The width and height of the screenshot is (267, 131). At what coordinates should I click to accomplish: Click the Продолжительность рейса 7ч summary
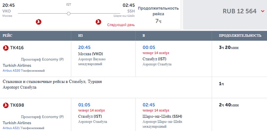click(158, 15)
